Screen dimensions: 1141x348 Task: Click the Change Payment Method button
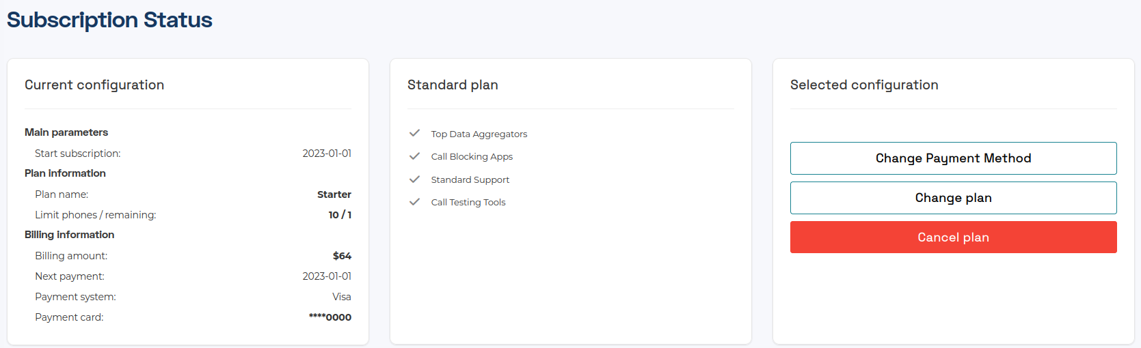(953, 158)
